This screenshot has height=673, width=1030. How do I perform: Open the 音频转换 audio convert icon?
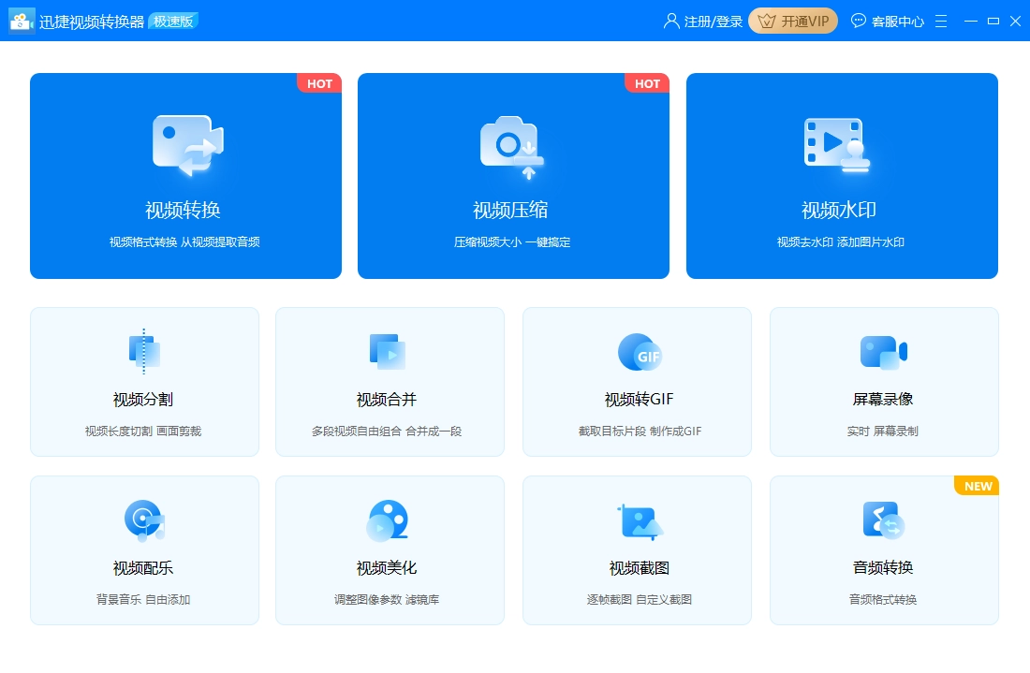[883, 520]
